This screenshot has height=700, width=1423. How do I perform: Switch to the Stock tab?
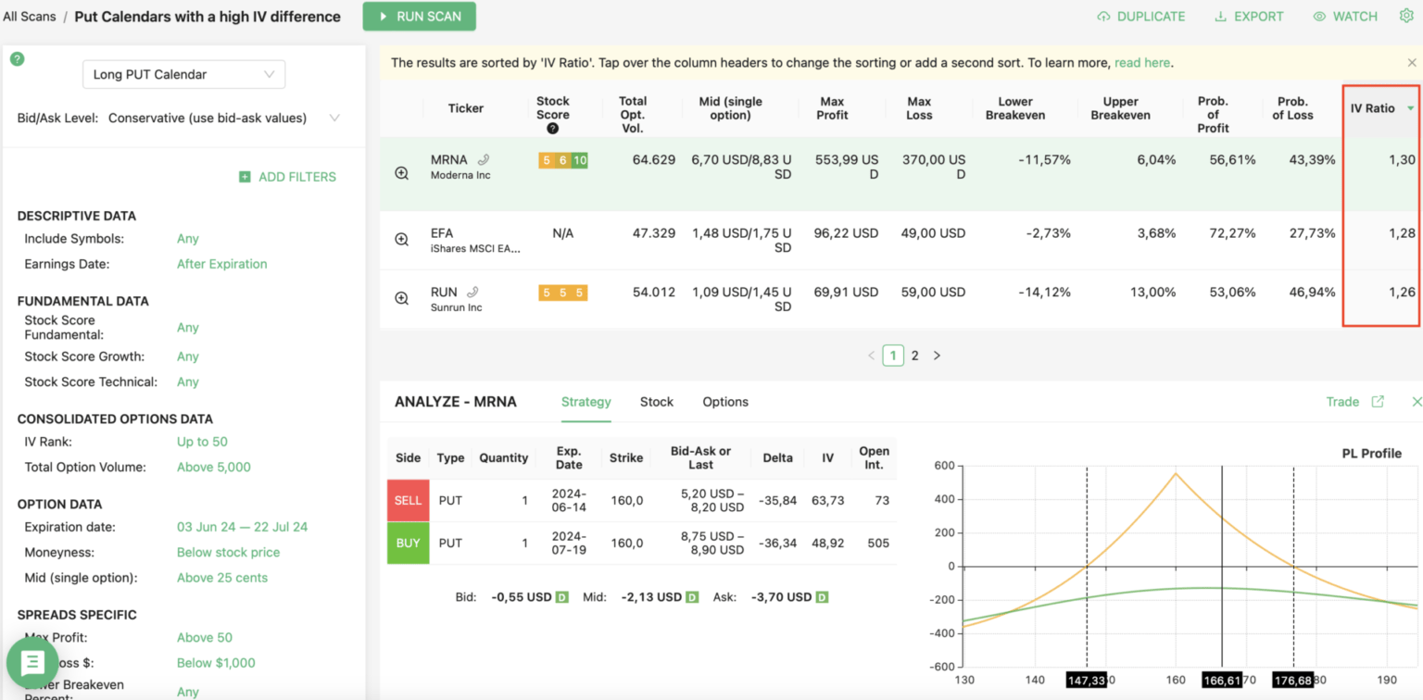pyautogui.click(x=656, y=402)
